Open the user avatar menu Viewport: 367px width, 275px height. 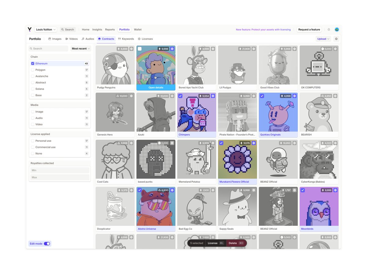[x=337, y=30]
